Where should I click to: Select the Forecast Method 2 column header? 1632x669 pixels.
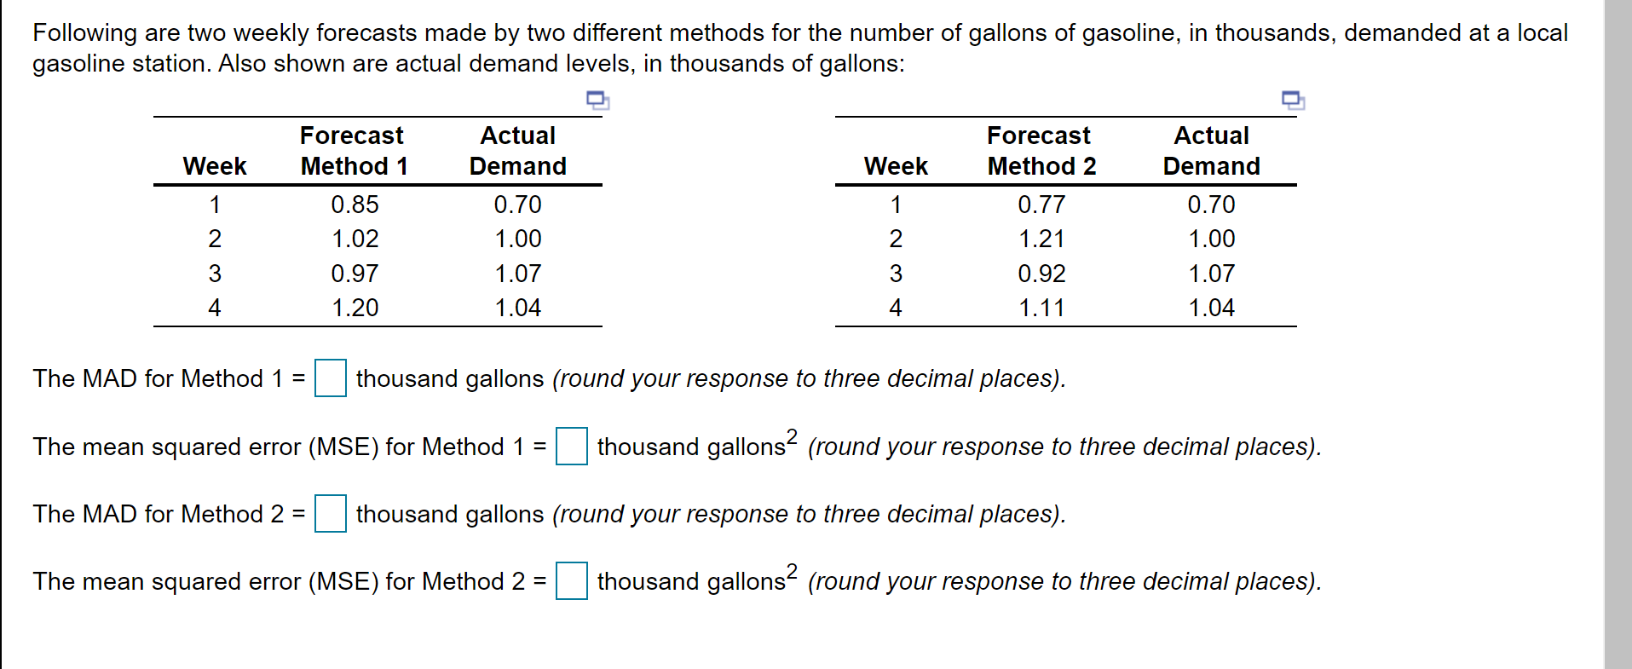point(1041,151)
